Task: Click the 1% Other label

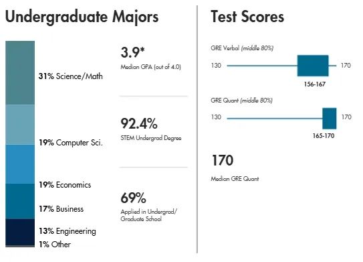Action: [x=55, y=245]
